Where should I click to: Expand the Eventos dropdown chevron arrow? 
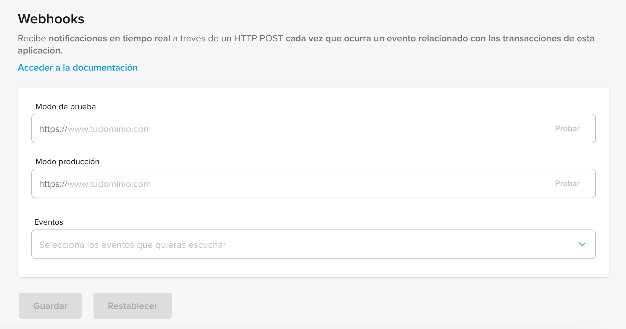(x=582, y=244)
